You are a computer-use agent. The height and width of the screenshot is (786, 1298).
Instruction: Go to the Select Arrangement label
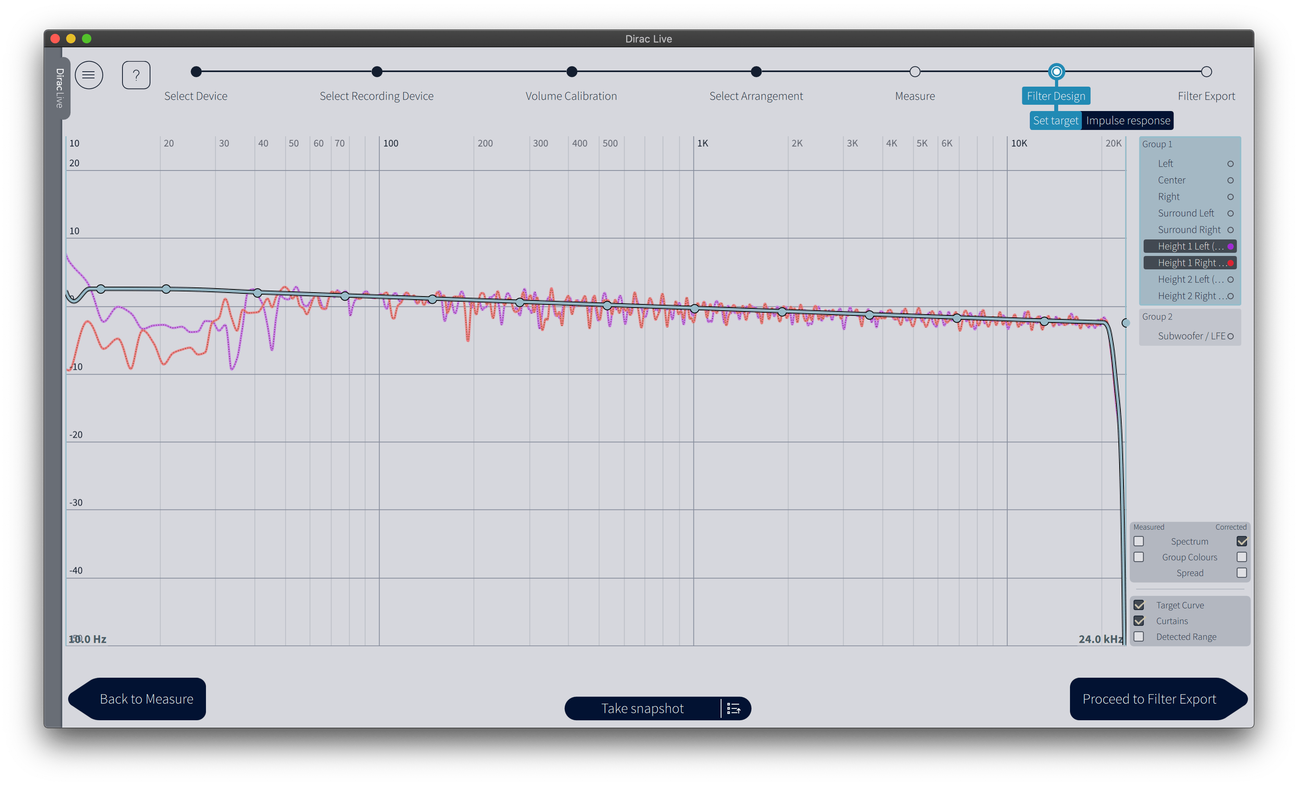tap(756, 96)
